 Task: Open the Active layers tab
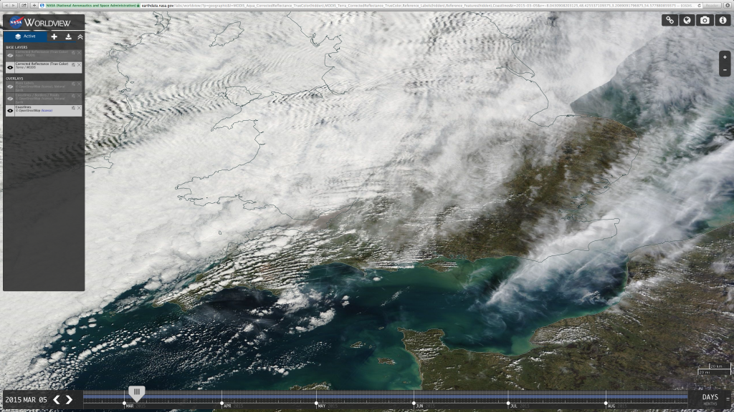coord(25,36)
